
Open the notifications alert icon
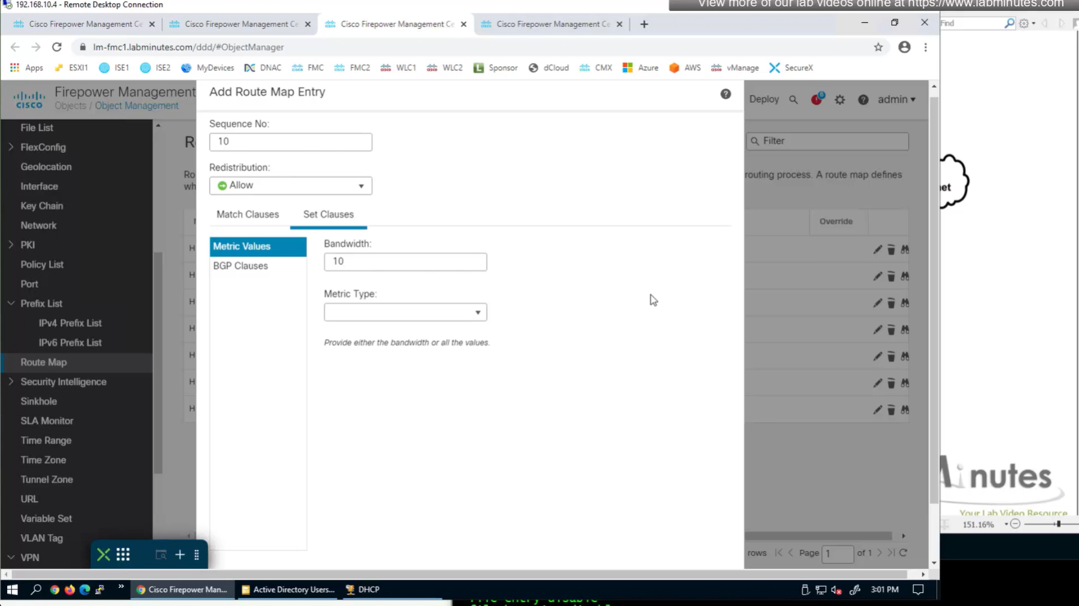click(817, 99)
